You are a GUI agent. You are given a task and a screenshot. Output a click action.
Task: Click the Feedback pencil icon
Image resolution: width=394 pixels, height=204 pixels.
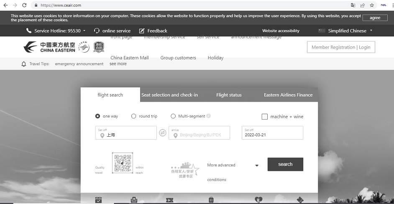[142, 31]
